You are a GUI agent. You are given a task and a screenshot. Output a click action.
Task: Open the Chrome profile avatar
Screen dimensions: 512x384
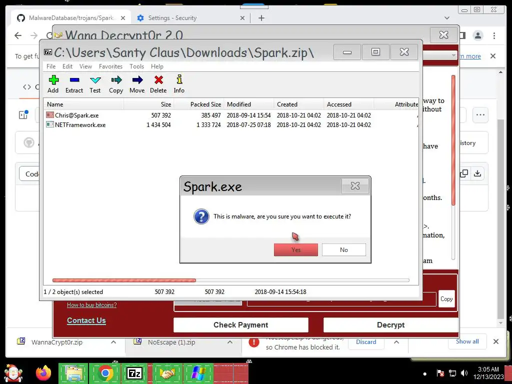coord(477,35)
